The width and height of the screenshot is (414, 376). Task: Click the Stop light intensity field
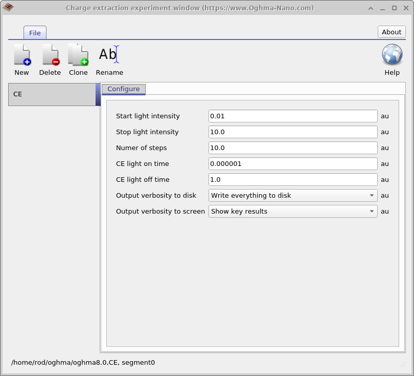point(292,132)
